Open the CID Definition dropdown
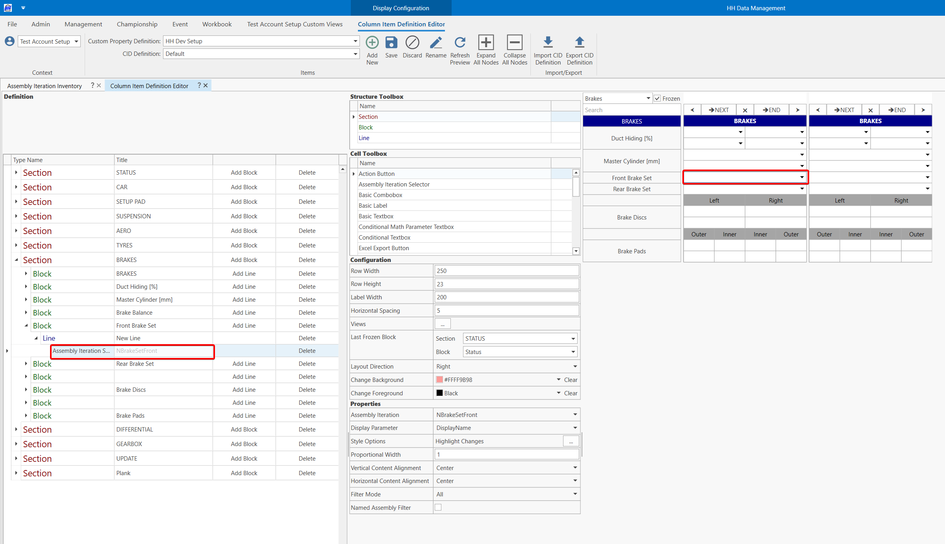Image resolution: width=945 pixels, height=544 pixels. point(355,54)
